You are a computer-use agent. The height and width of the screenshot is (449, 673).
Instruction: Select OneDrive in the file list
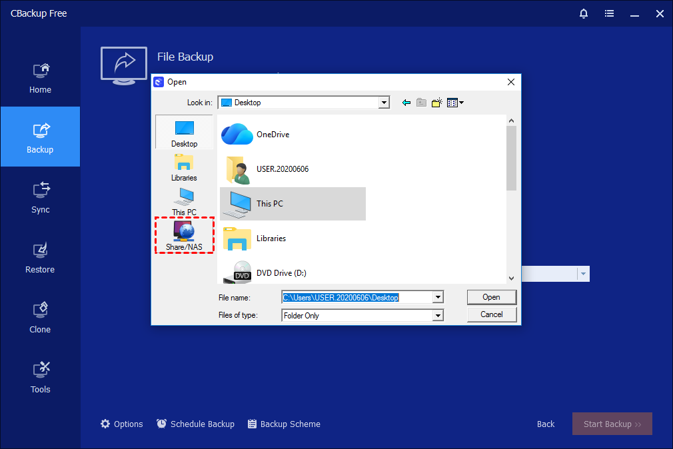click(x=273, y=135)
